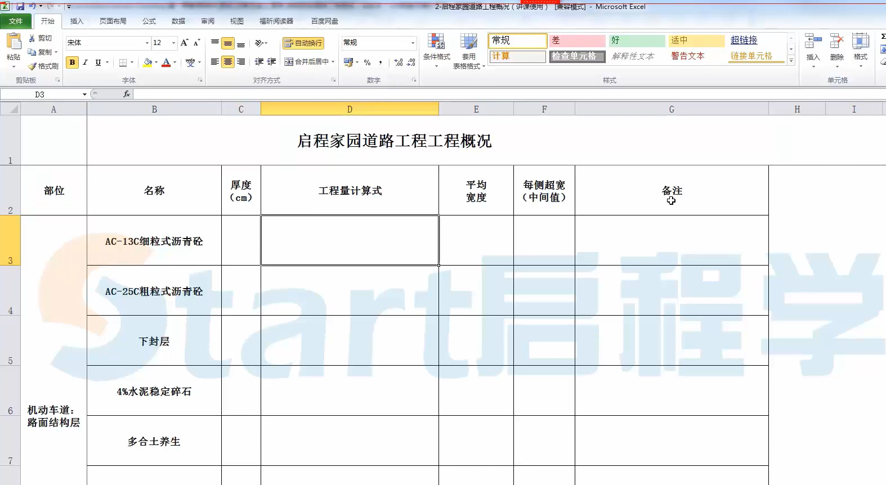Click the Copy (复制) button

click(39, 52)
